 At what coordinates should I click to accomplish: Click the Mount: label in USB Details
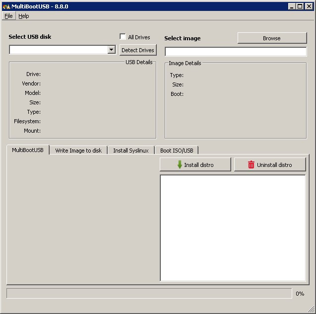coord(32,131)
